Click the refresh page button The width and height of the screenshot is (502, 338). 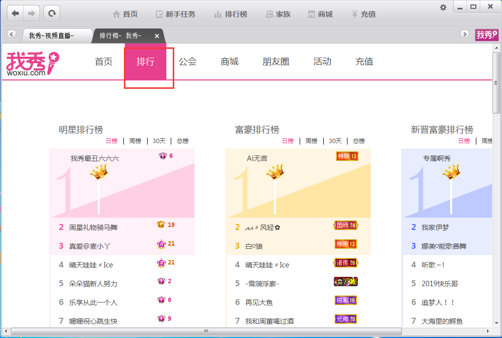[52, 13]
